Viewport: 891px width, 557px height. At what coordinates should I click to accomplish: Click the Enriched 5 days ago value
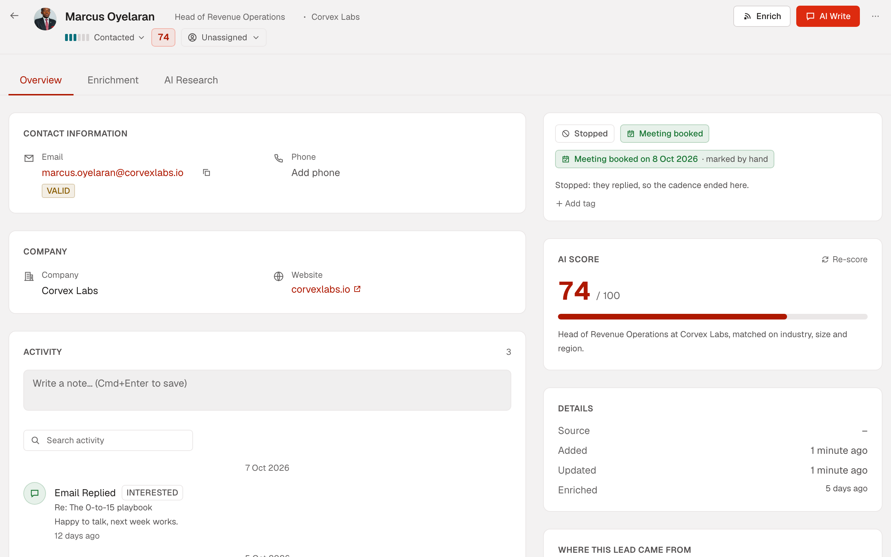pyautogui.click(x=846, y=488)
